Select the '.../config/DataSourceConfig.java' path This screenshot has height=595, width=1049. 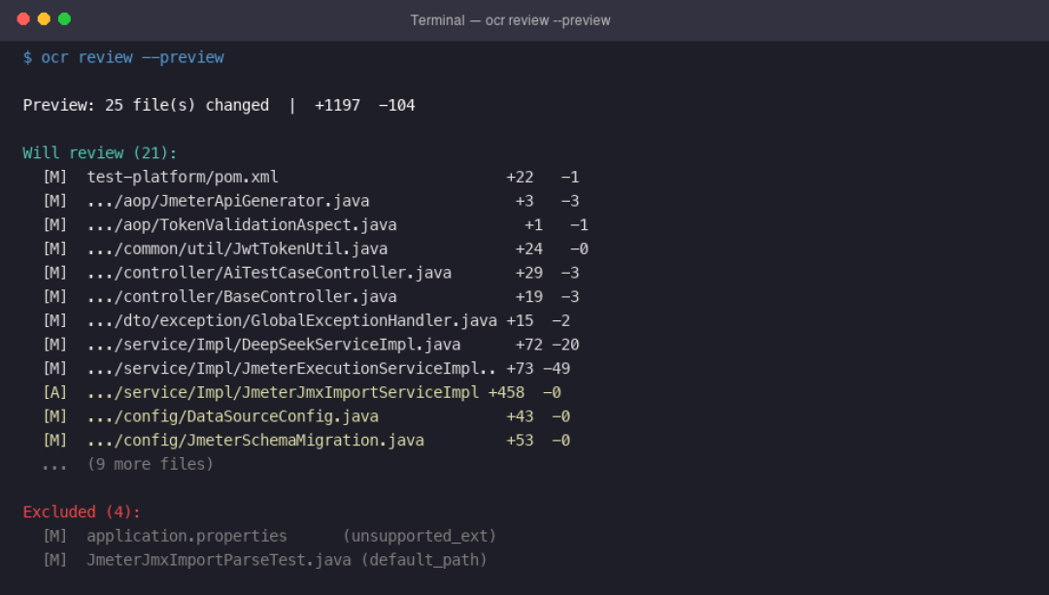coord(233,416)
